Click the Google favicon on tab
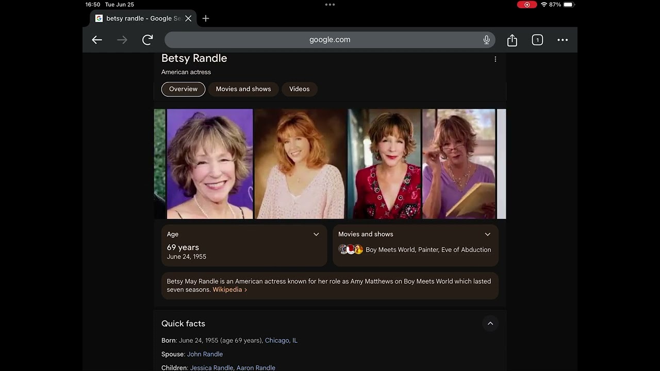Screen dimensions: 660x371 point(99,19)
